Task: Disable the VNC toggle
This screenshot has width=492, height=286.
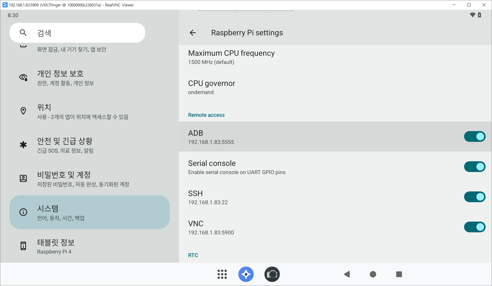Action: click(x=474, y=227)
